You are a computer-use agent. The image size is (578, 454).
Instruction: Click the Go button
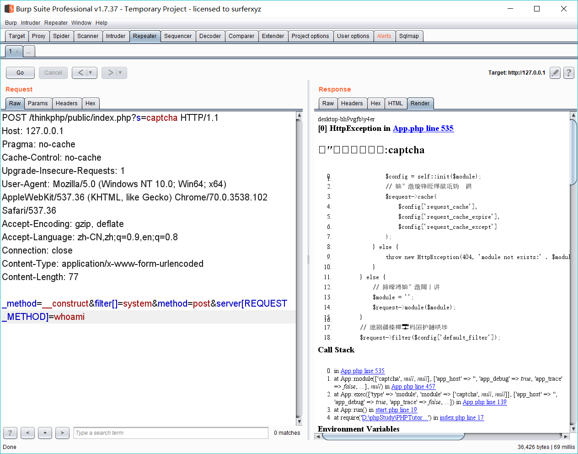20,73
